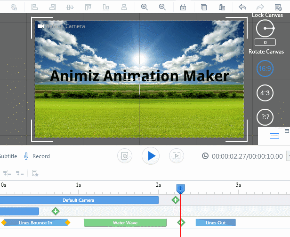This screenshot has width=290, height=237.
Task: Copy the selected object
Action: (x=204, y=8)
